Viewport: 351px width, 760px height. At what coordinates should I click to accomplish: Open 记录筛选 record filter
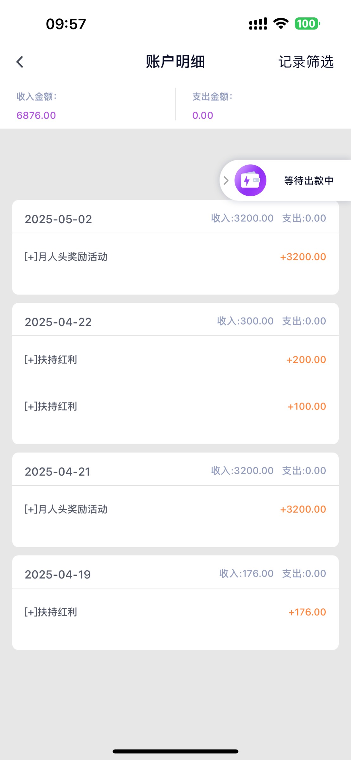pos(306,62)
